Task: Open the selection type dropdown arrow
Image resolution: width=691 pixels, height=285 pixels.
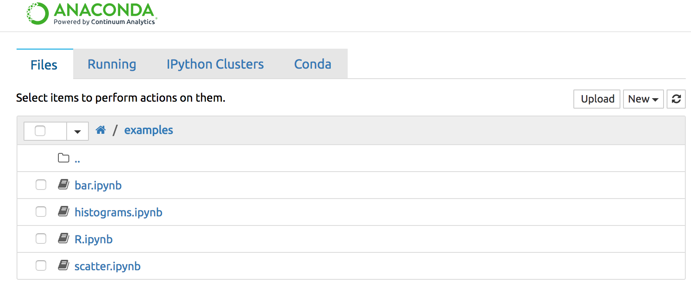Action: pyautogui.click(x=78, y=131)
